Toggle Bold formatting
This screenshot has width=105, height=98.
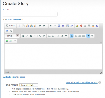click(x=23, y=36)
